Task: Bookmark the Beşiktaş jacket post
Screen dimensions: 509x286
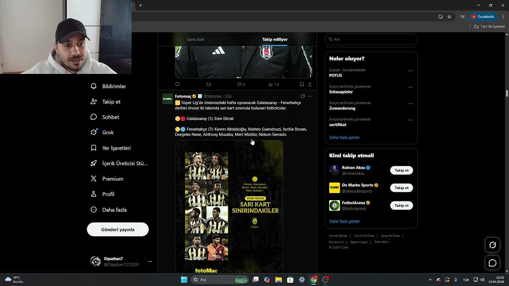Action: (302, 84)
